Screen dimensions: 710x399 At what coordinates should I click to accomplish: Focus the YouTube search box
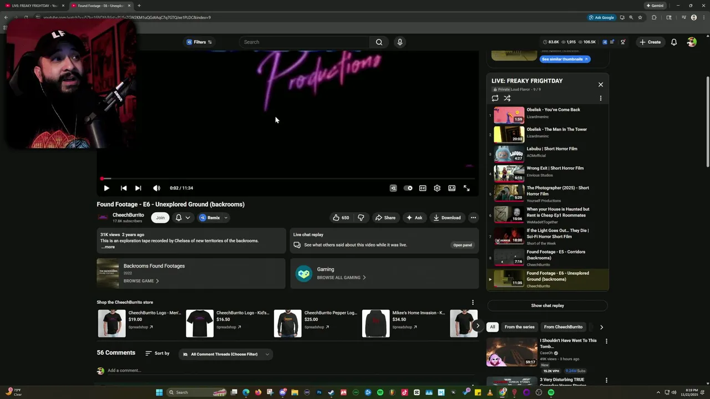pos(305,42)
